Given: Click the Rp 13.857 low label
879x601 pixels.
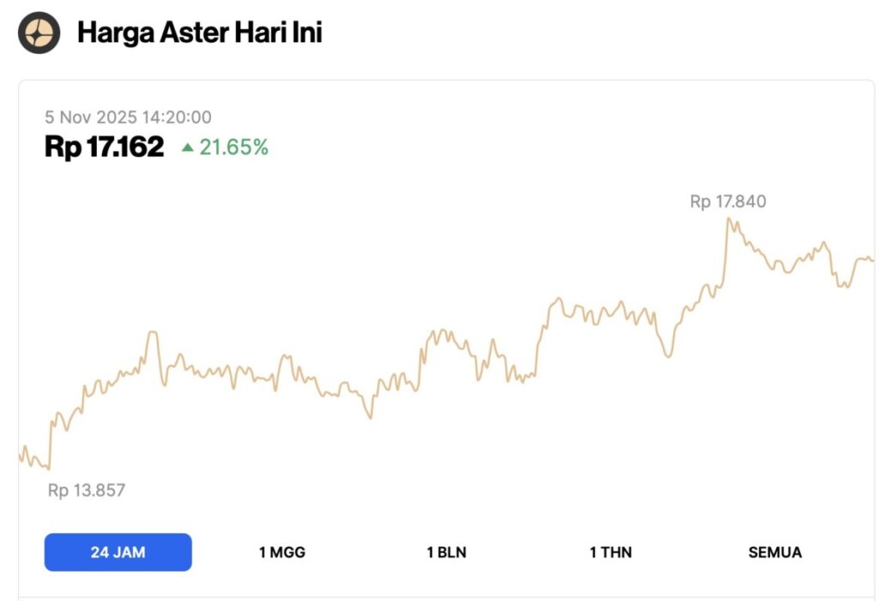Looking at the screenshot, I should [85, 491].
